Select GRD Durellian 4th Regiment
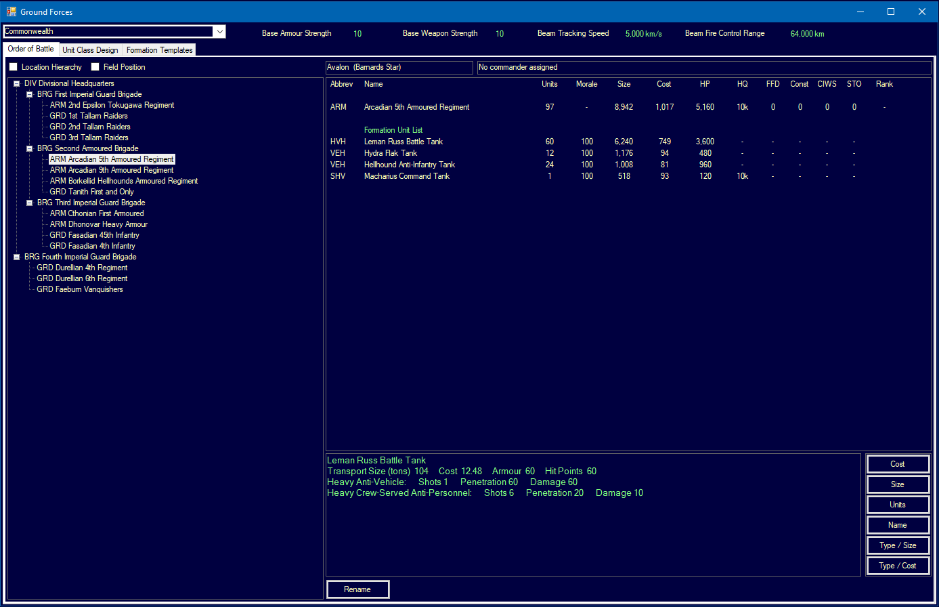939x607 pixels. 82,268
